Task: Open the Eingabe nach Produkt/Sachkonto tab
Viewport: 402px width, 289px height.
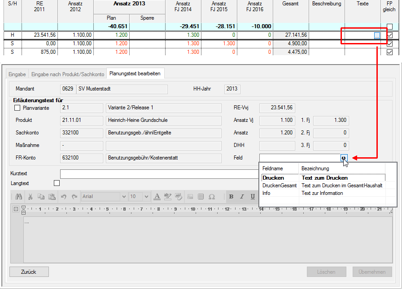Action: pos(68,74)
